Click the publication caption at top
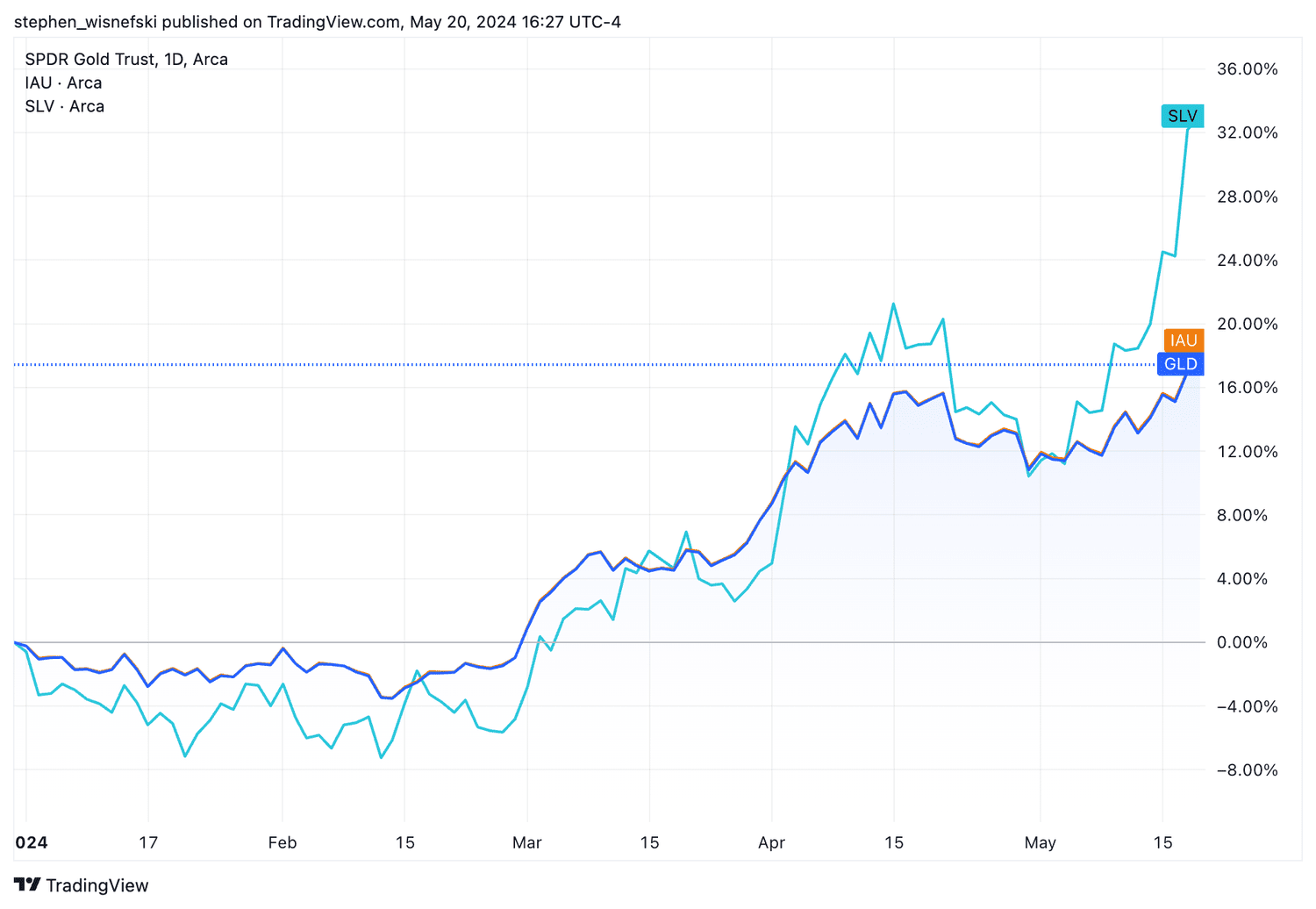The height and width of the screenshot is (909, 1316). (x=318, y=22)
